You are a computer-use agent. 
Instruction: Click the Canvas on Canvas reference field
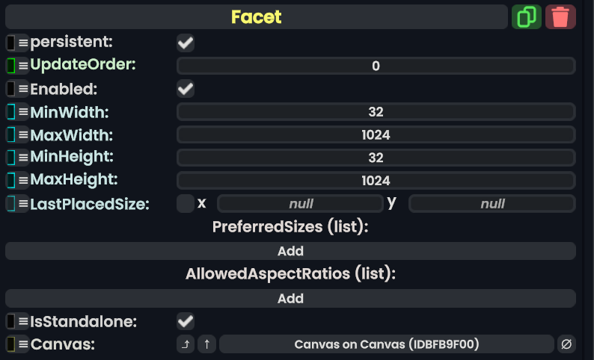coord(386,344)
